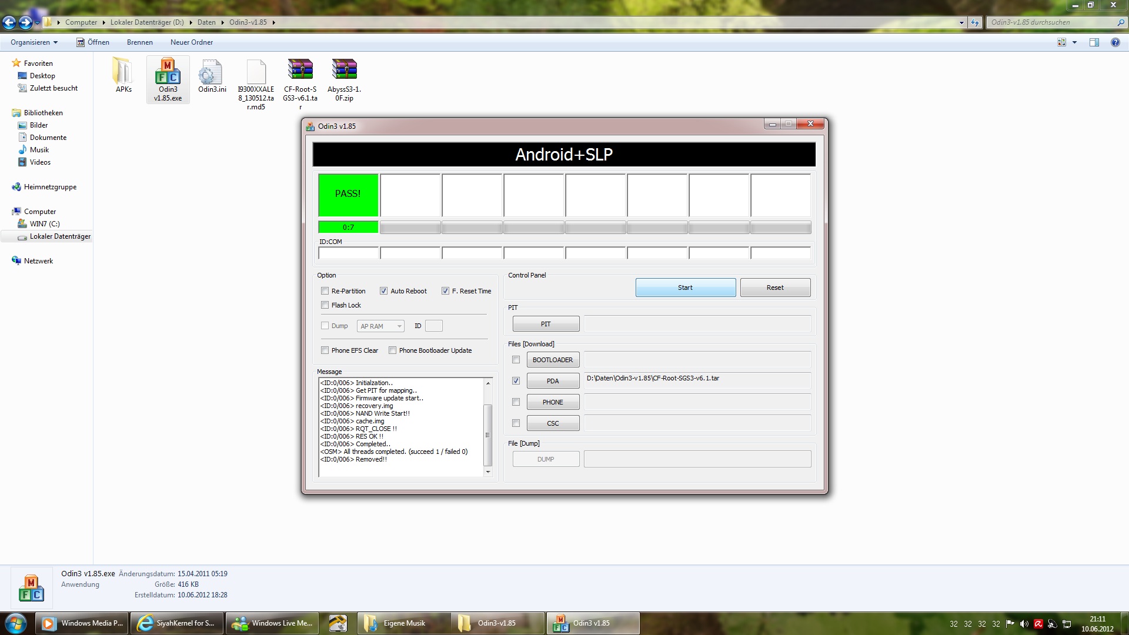1129x635 pixels.
Task: Switch to Odin3 v1.85 app taskbar item
Action: [593, 623]
